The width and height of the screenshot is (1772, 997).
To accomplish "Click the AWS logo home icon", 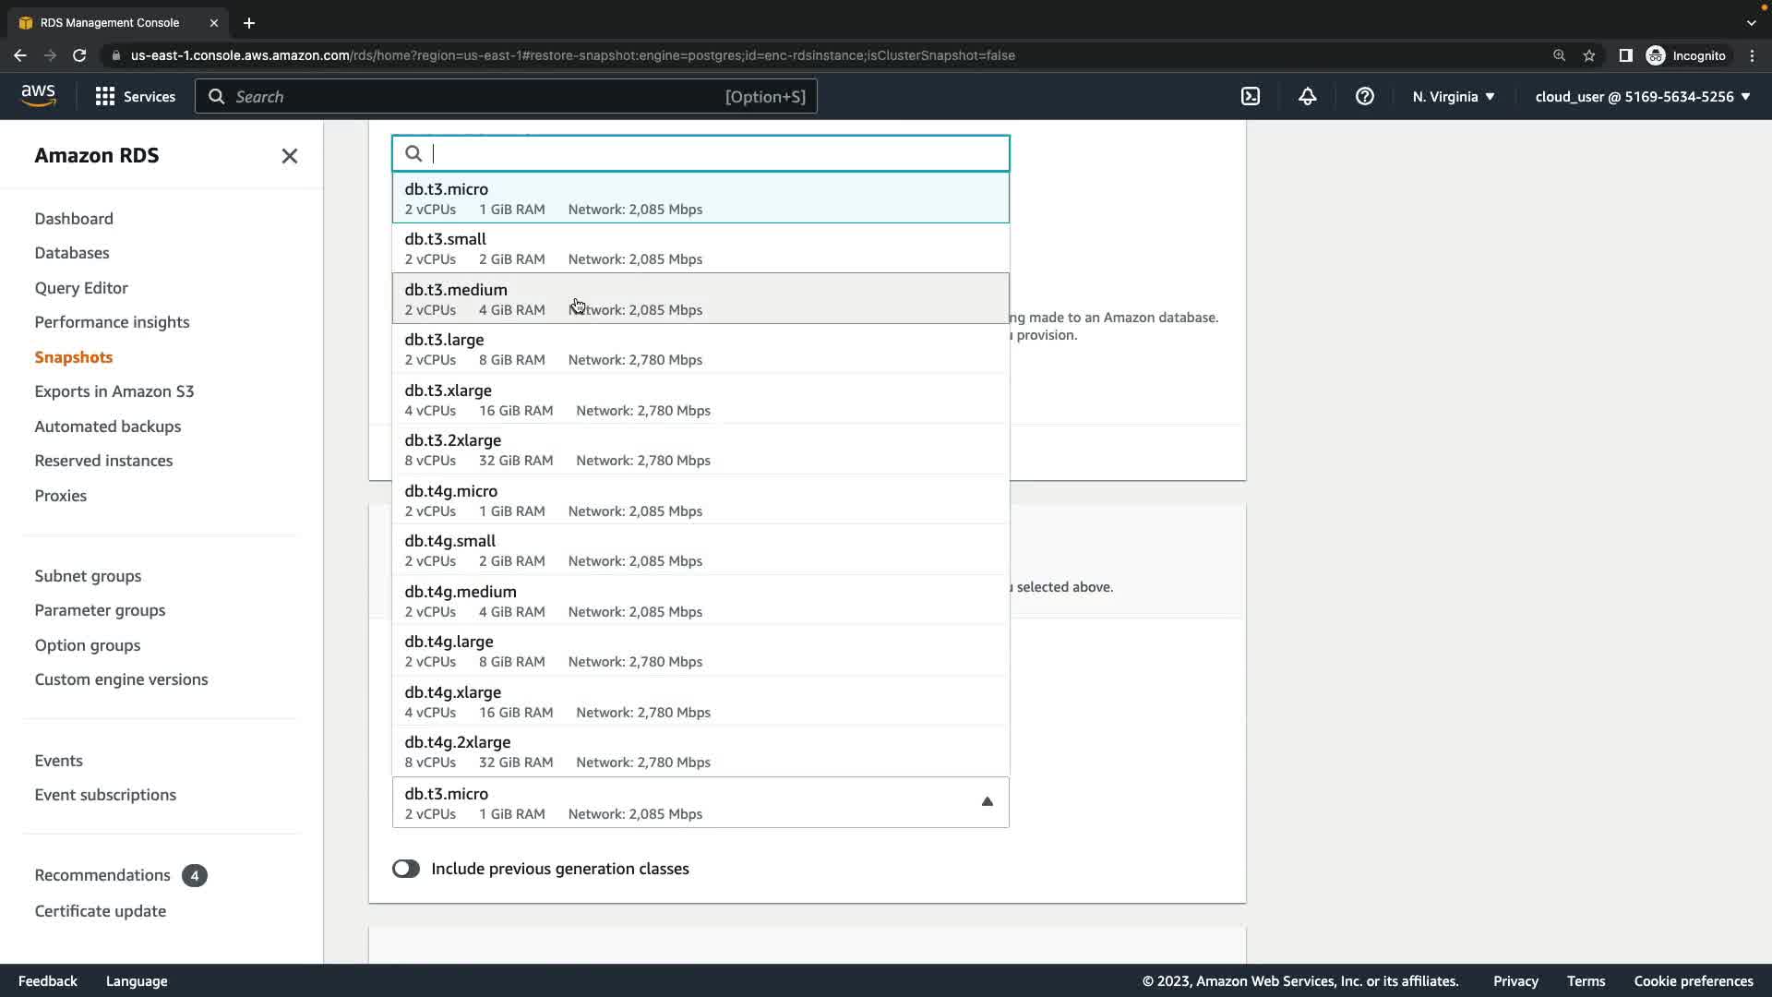I will (39, 96).
